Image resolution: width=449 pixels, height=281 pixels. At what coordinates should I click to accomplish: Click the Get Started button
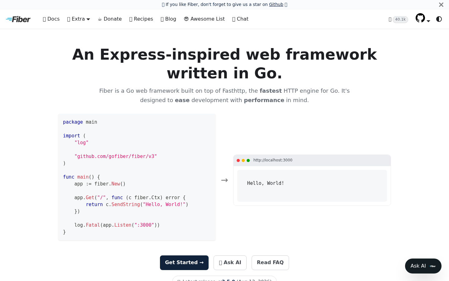pos(184,263)
